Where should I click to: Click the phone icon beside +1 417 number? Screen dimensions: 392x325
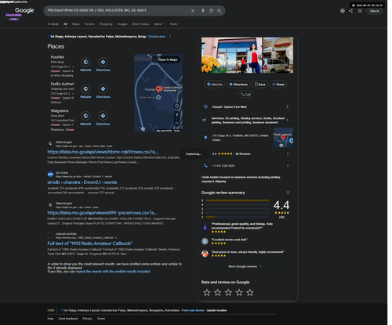click(205, 165)
